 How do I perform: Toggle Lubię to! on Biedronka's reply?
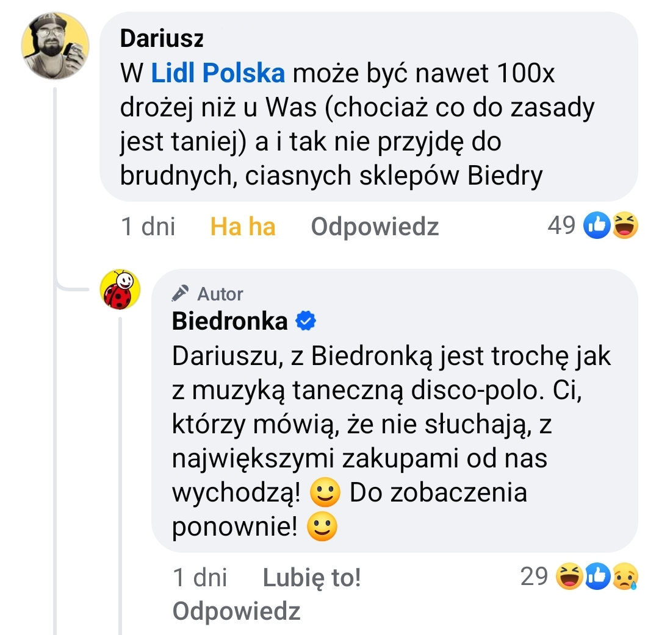312,578
